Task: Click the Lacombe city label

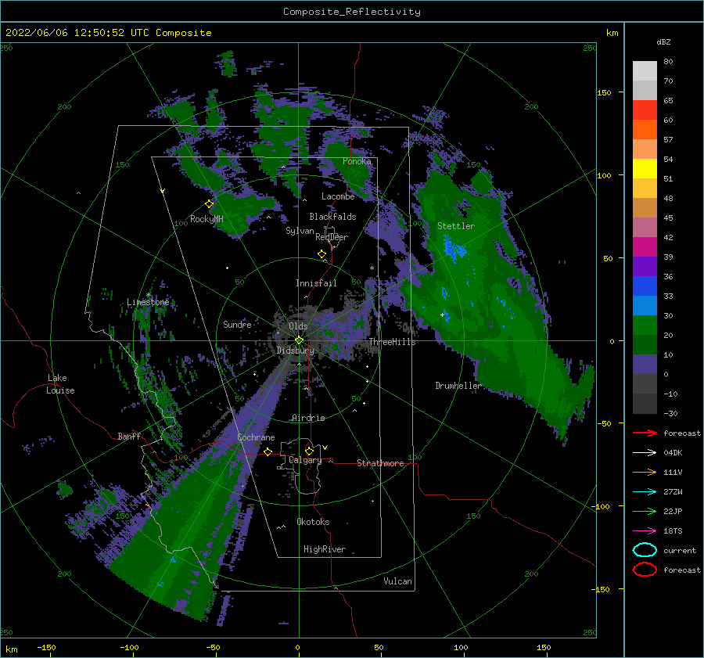Action: (x=338, y=196)
